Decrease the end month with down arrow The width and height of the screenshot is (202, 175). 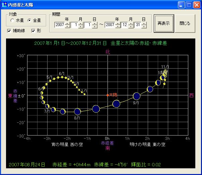(x=131, y=27)
